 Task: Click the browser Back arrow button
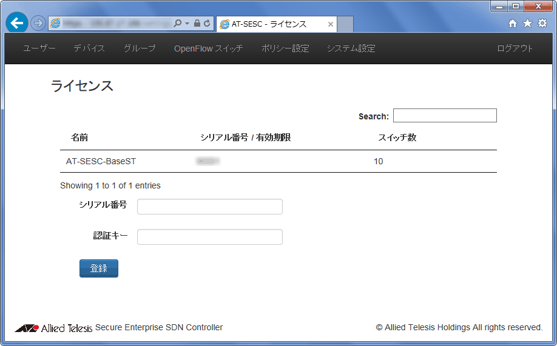[x=17, y=23]
